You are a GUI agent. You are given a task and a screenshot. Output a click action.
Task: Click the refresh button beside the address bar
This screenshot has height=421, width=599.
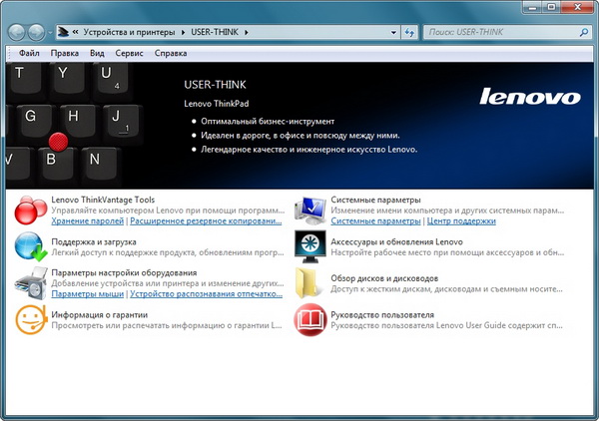pos(409,32)
